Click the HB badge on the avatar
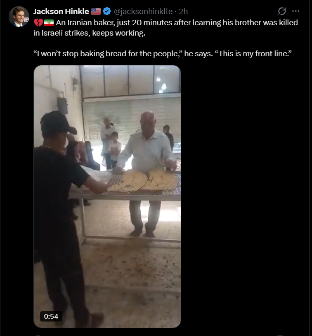The height and width of the screenshot is (336, 312). point(26,20)
